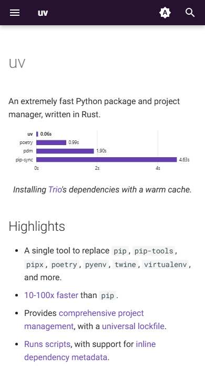
Task: Visit comprehensive project management link
Action: (84, 320)
